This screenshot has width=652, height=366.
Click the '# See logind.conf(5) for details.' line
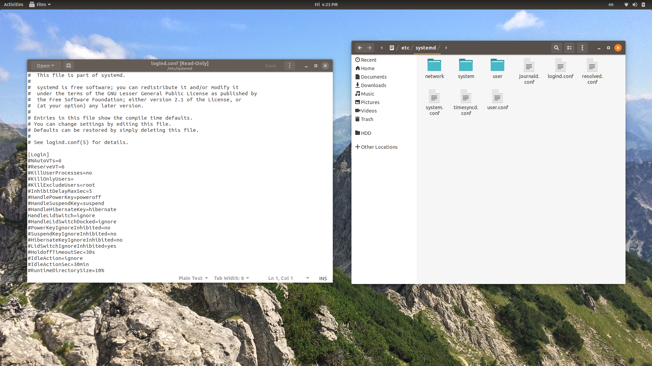pyautogui.click(x=78, y=142)
